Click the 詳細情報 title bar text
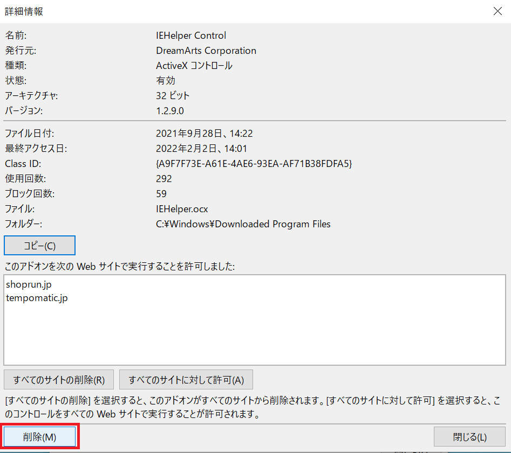 pos(24,11)
